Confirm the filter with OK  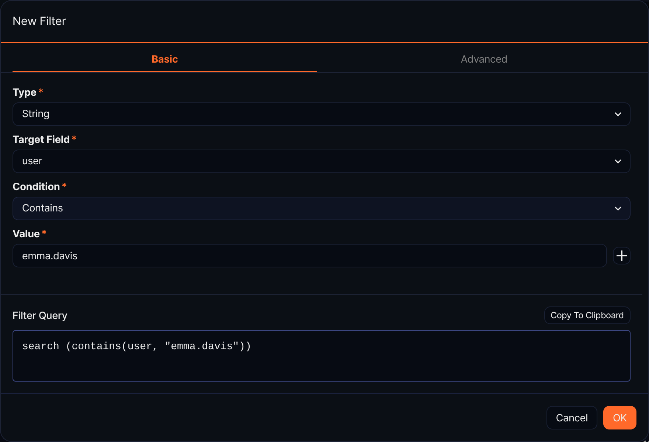coord(619,418)
